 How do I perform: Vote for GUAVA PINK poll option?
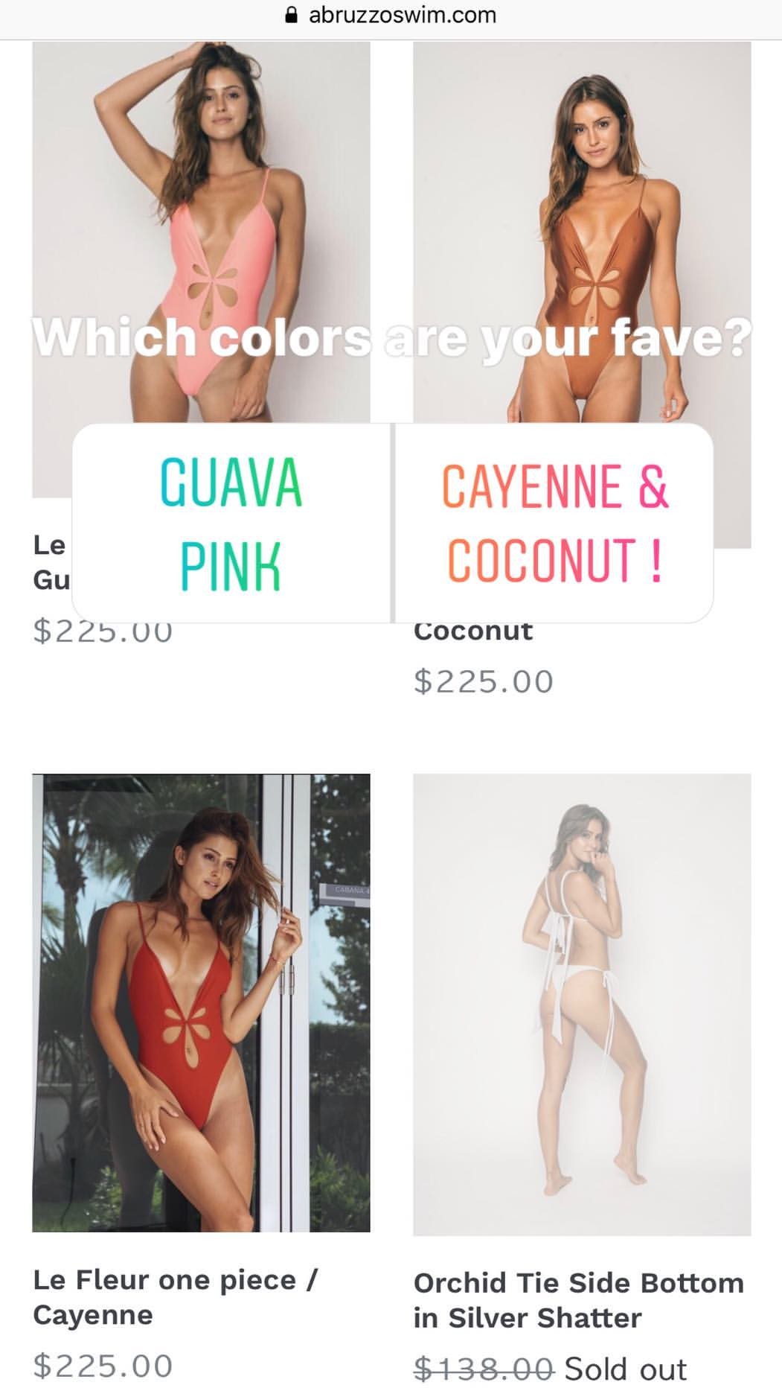(x=231, y=523)
